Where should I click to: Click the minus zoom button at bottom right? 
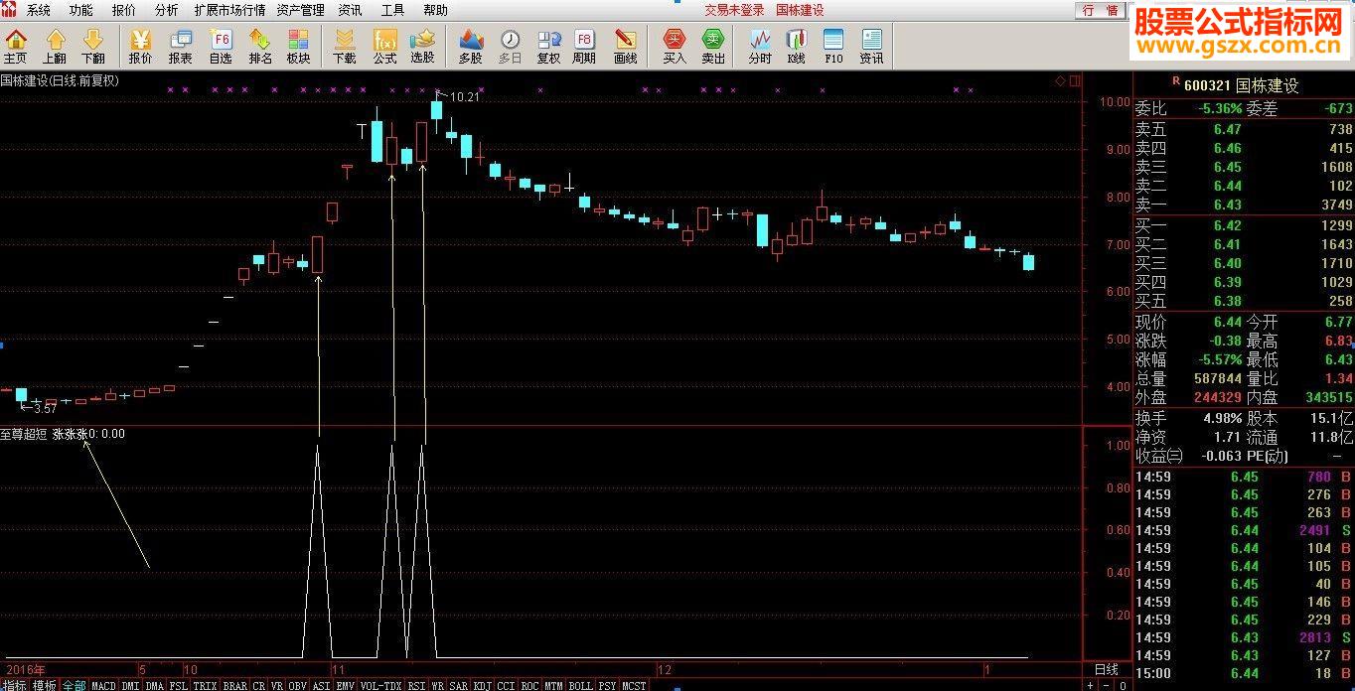[1106, 685]
